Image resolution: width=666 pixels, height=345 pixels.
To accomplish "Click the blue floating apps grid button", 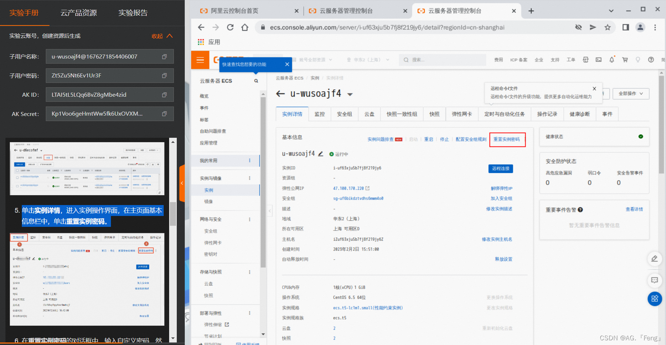I will tap(655, 299).
